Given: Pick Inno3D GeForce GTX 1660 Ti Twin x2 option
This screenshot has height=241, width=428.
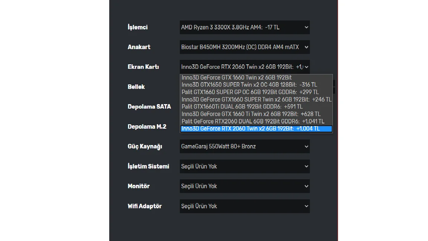Looking at the screenshot, I should [256, 114].
